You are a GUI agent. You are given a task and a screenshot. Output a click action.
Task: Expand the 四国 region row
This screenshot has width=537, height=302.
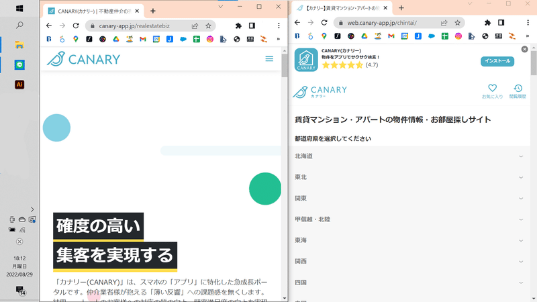(409, 283)
